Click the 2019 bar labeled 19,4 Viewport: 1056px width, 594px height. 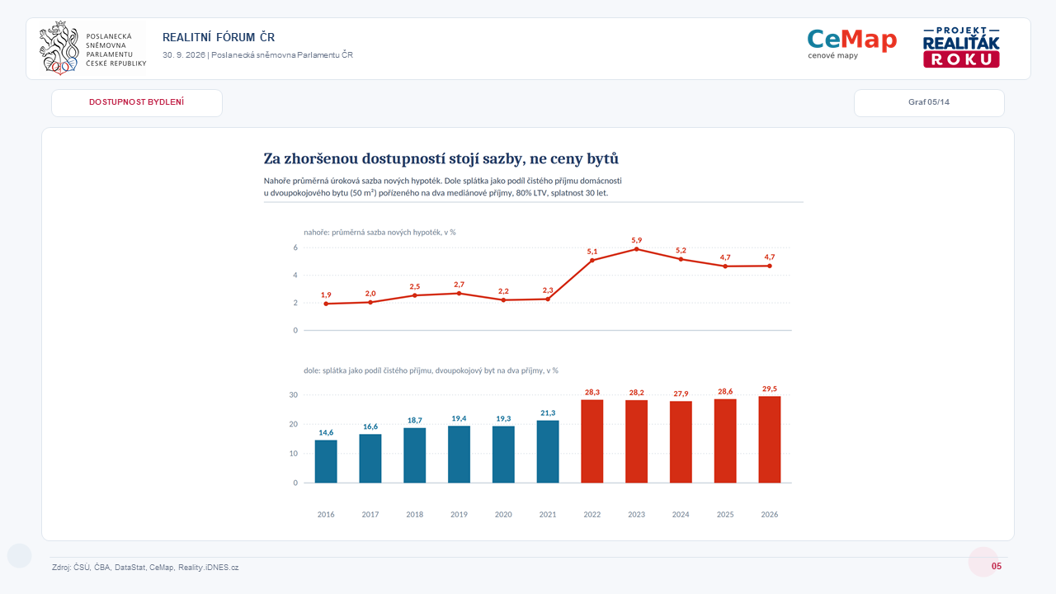tap(459, 454)
